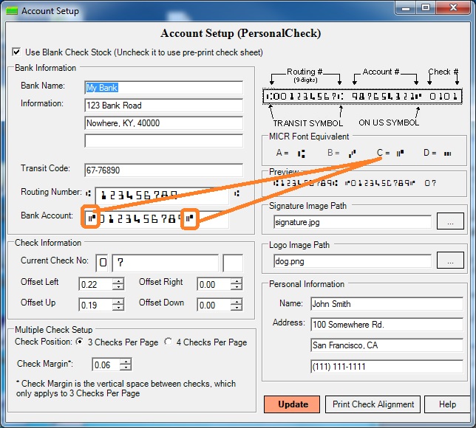This screenshot has height=428, width=476.
Task: Uncheck Use Blank Check Stock checkbox
Action: point(16,52)
